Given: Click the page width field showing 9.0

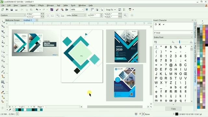Looking at the screenshot, I should coord(34,14).
